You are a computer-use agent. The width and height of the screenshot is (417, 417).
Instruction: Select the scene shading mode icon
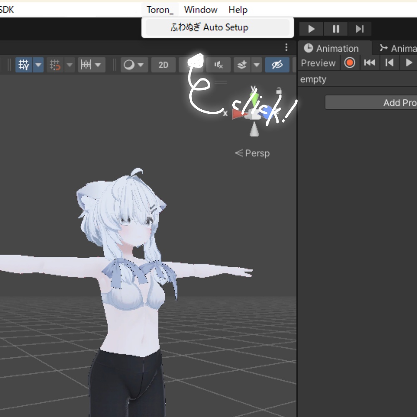pos(129,65)
